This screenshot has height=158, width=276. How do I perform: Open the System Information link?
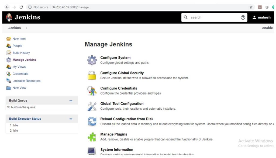click(x=117, y=150)
